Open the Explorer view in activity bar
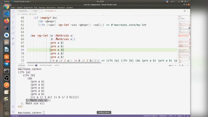208x117 pixels. point(13,12)
